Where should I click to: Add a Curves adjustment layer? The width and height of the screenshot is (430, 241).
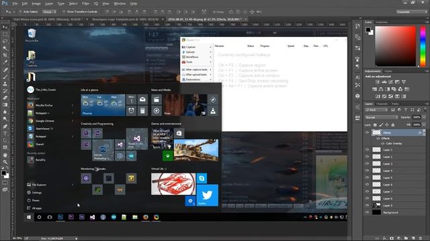pos(391,82)
